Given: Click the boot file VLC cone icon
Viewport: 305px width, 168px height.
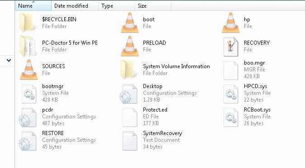Looking at the screenshot, I should point(130,22).
